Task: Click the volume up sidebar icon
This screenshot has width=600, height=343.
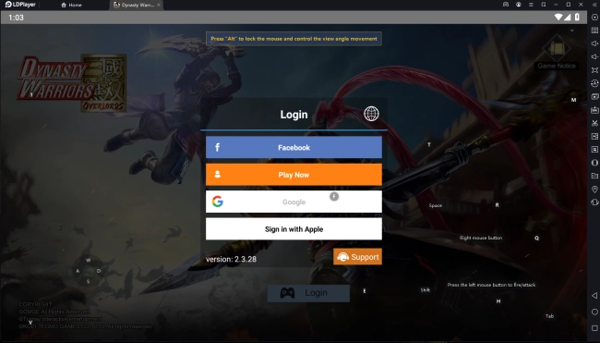Action: [x=594, y=43]
